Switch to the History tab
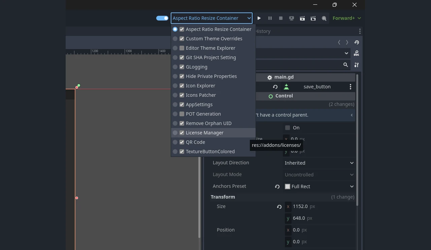The height and width of the screenshot is (250, 431). (262, 31)
